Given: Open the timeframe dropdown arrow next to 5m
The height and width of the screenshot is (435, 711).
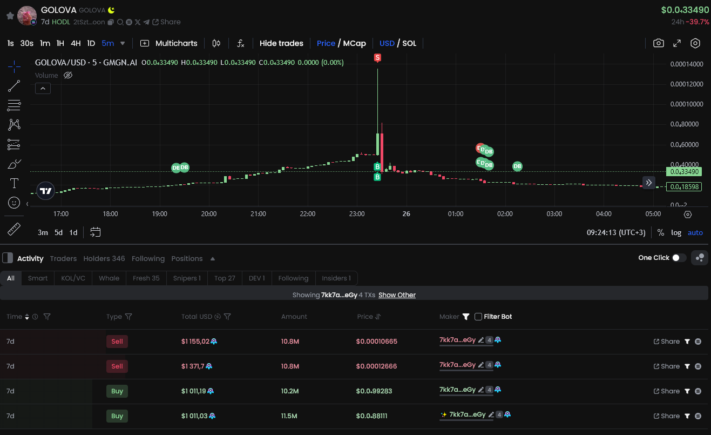Looking at the screenshot, I should point(123,43).
